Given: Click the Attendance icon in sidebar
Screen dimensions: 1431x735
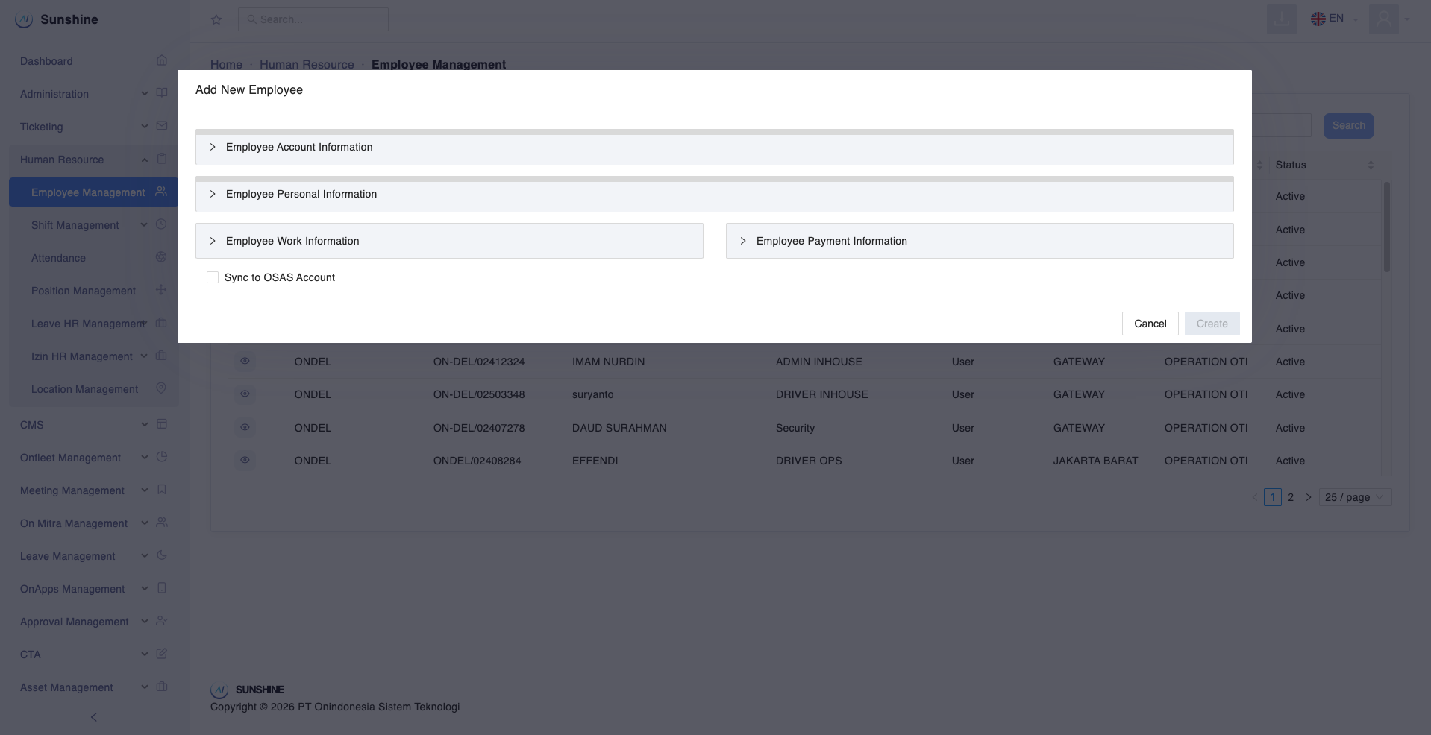Looking at the screenshot, I should point(161,257).
